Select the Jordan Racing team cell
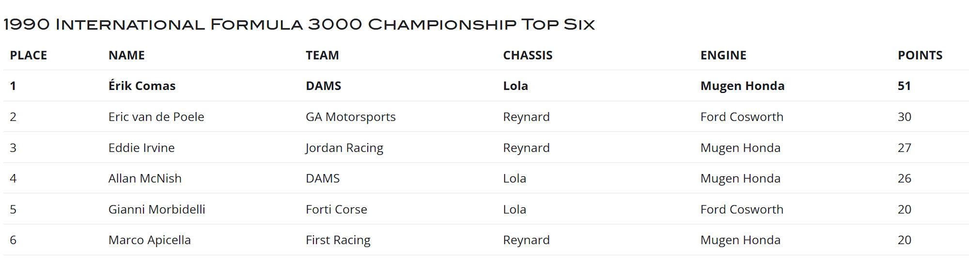This screenshot has width=969, height=261. tap(344, 148)
